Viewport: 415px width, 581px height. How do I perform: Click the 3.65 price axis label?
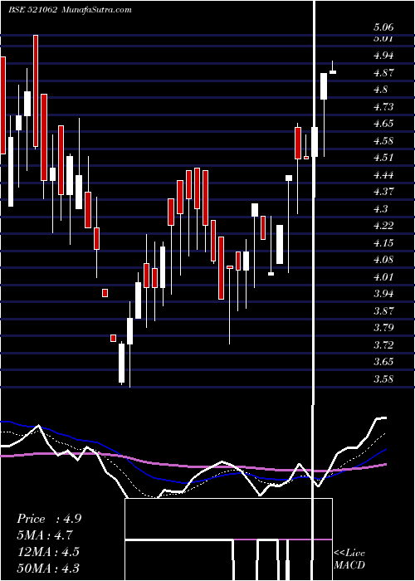click(383, 362)
